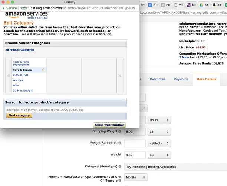The image size is (227, 186).
Task: Open the Months unit of measure dropdown
Action: point(136,177)
